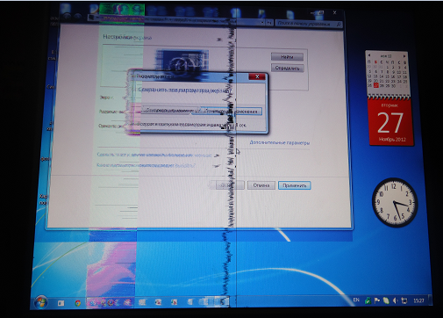Go to previous month in calendar gadget
443x318 pixels.
pyautogui.click(x=369, y=54)
